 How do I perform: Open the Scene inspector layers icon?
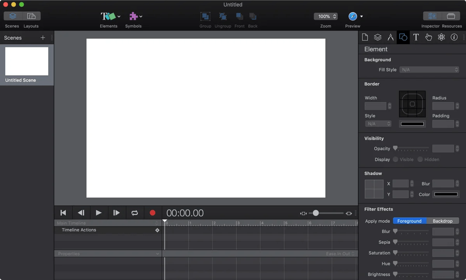pos(377,37)
